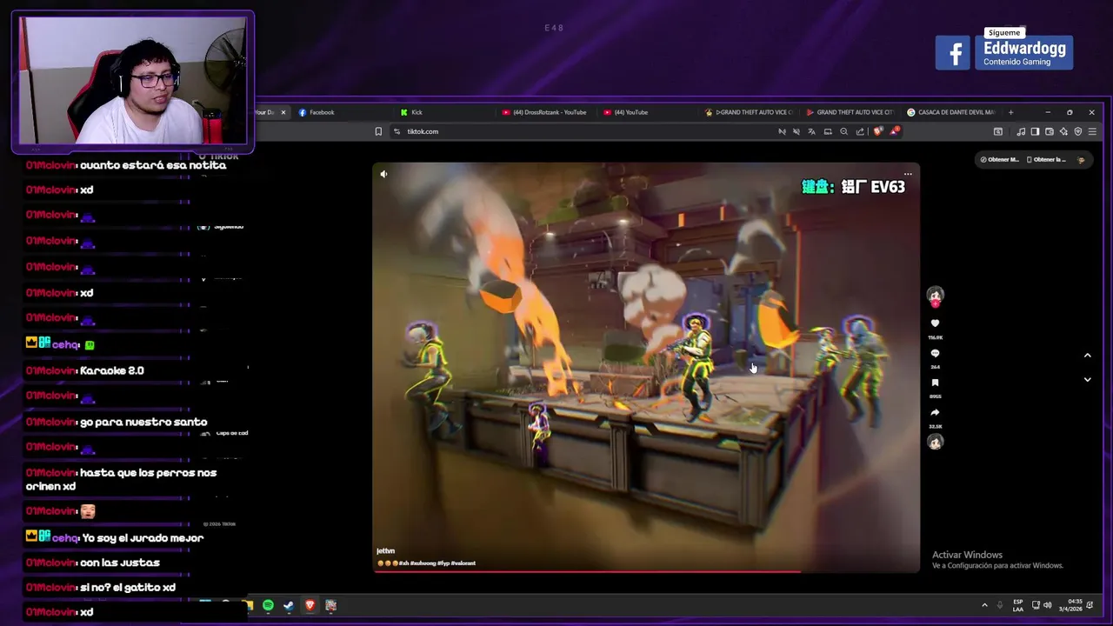
Task: Click the video progress bar
Action: pyautogui.click(x=646, y=571)
